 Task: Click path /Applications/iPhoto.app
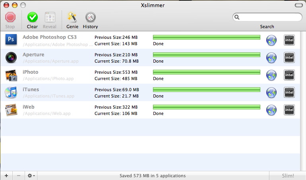click(48, 79)
